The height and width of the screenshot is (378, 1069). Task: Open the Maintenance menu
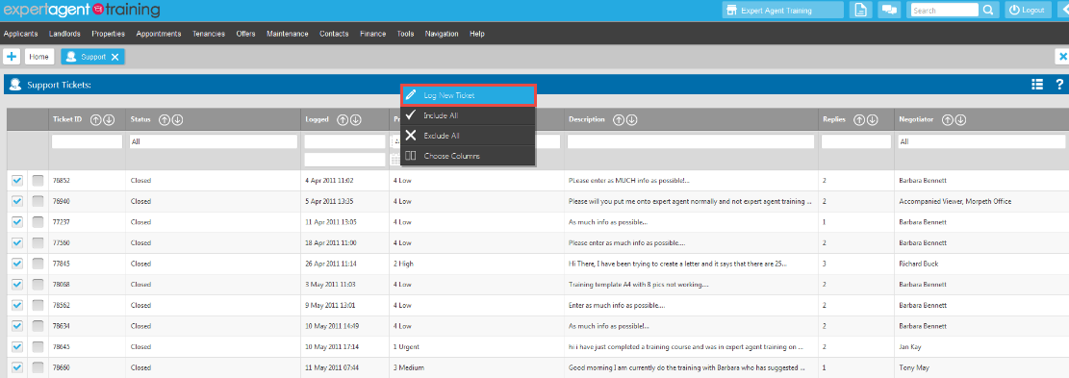pos(288,34)
